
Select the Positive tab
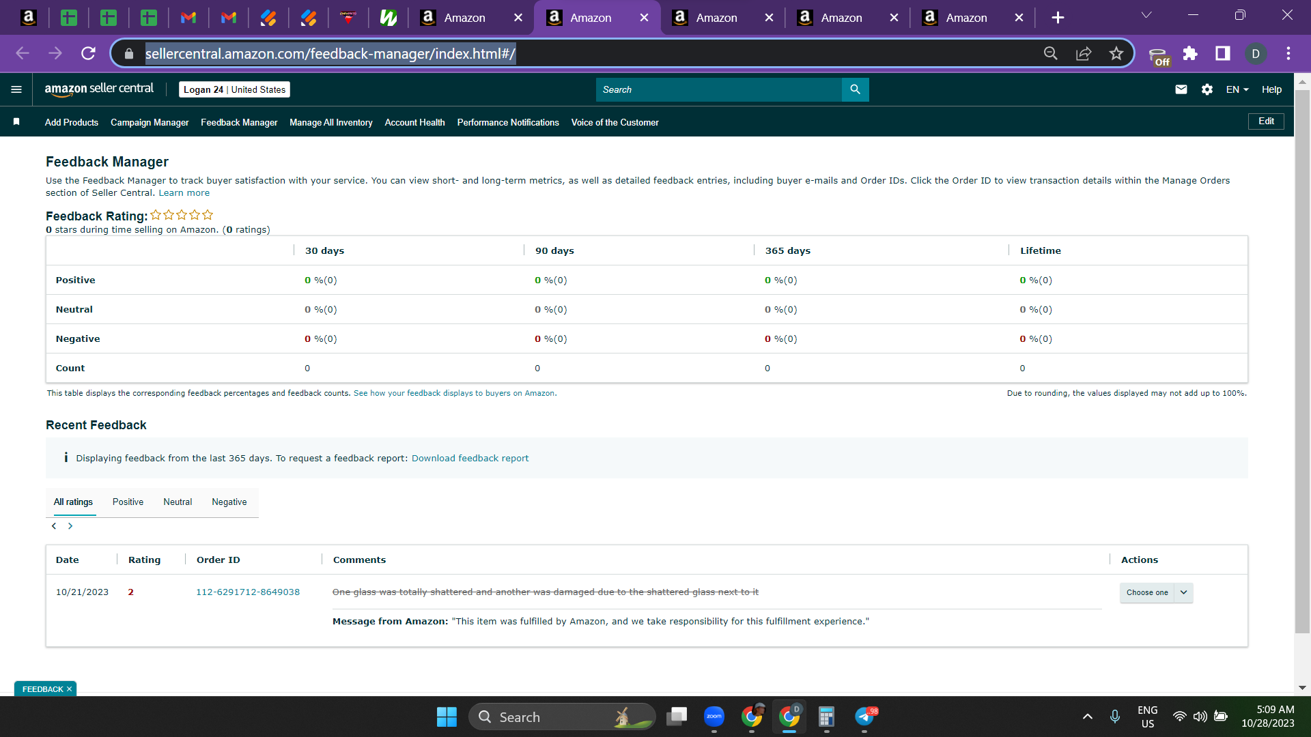point(128,502)
